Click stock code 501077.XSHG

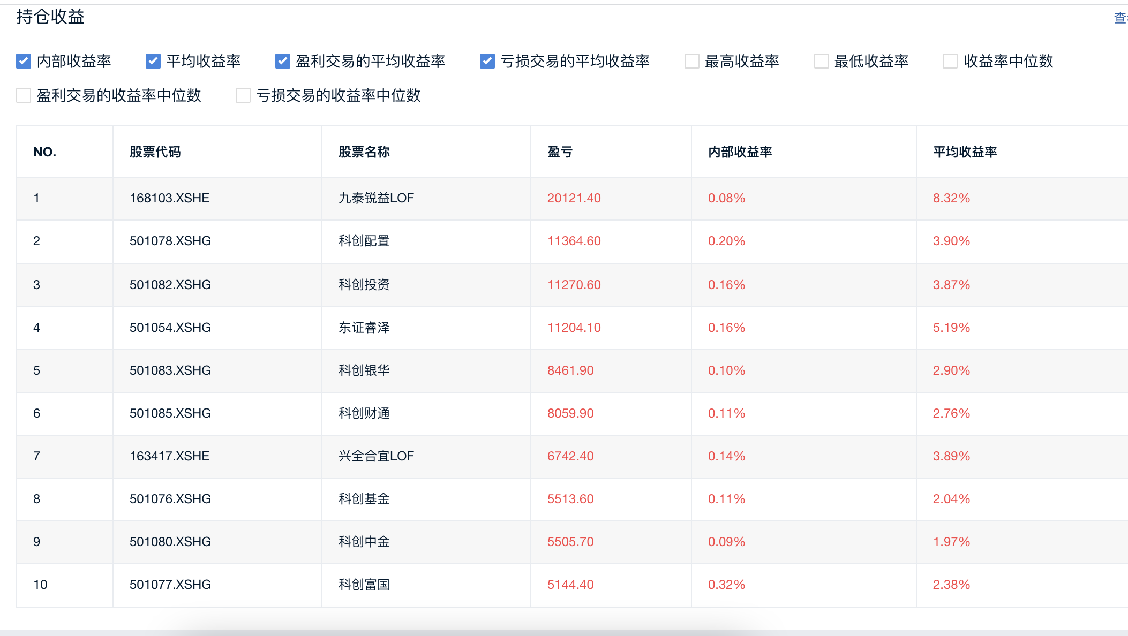[170, 585]
